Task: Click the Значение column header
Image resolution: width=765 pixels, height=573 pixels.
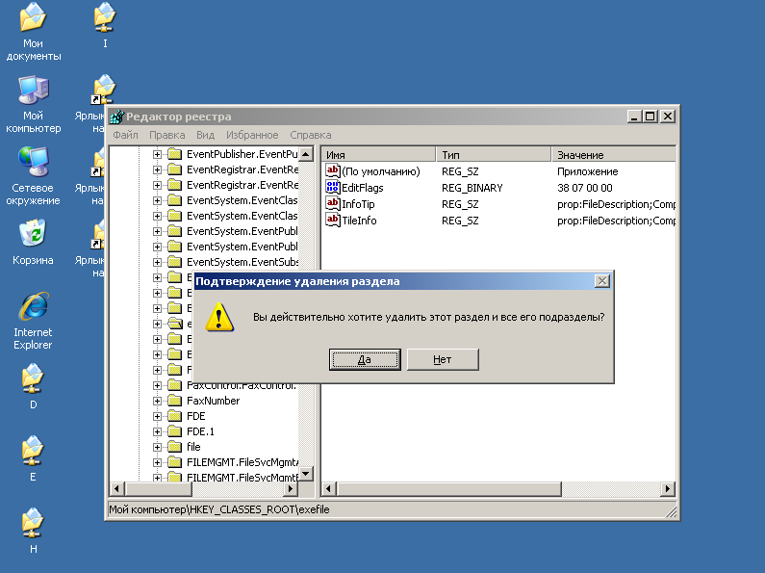Action: pos(611,154)
